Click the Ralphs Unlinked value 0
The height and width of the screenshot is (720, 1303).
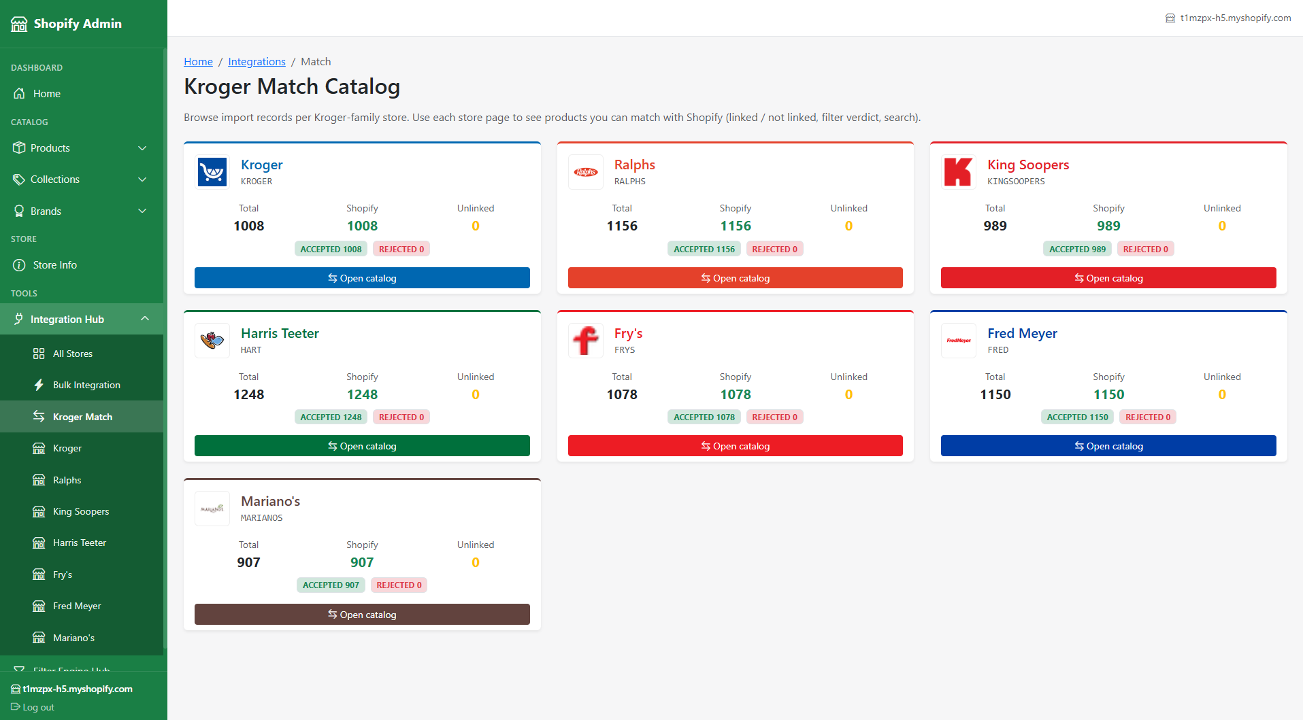pyautogui.click(x=848, y=226)
